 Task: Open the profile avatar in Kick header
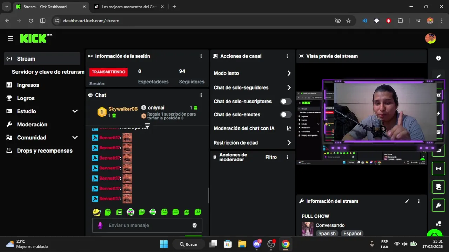tap(430, 38)
